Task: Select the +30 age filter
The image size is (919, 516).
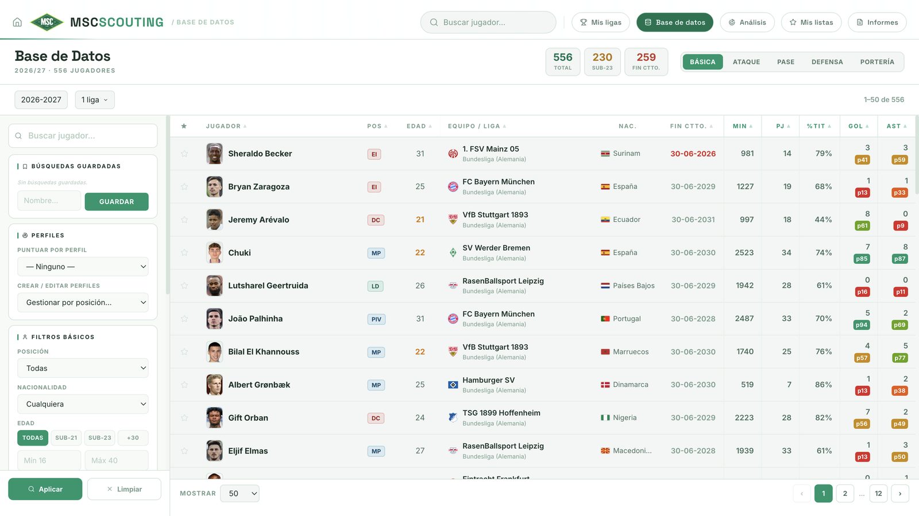Action: (133, 438)
